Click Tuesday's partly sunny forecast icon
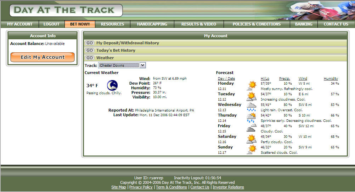This screenshot has height=192, width=355. coord(252,96)
